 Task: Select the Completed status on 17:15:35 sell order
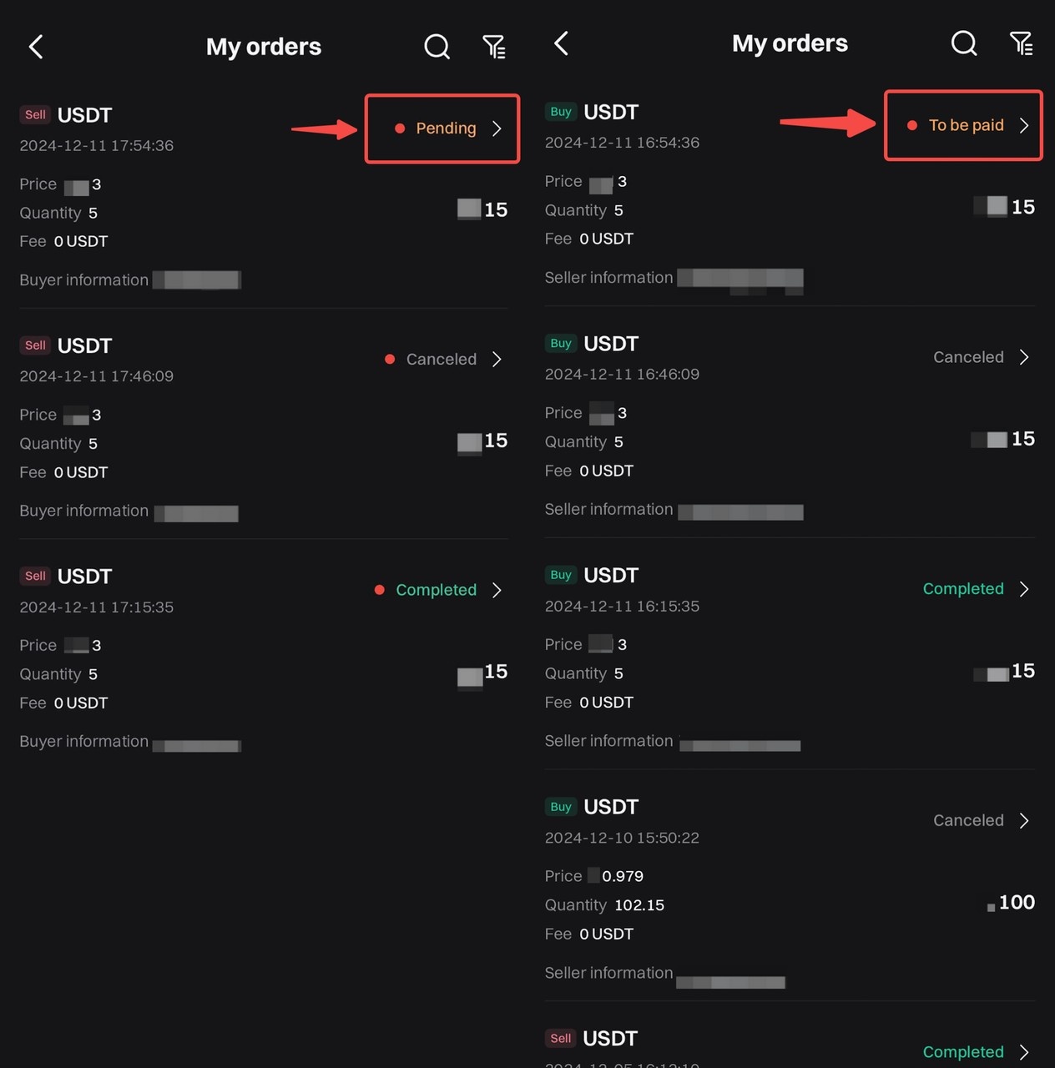coord(436,590)
